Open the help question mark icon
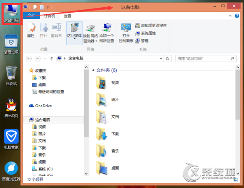This screenshot has height=188, width=244. 237,16
